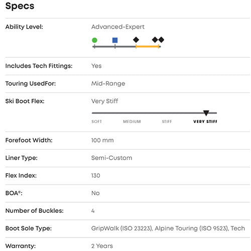
Task: Select the SOFT flex label
Action: pos(96,121)
